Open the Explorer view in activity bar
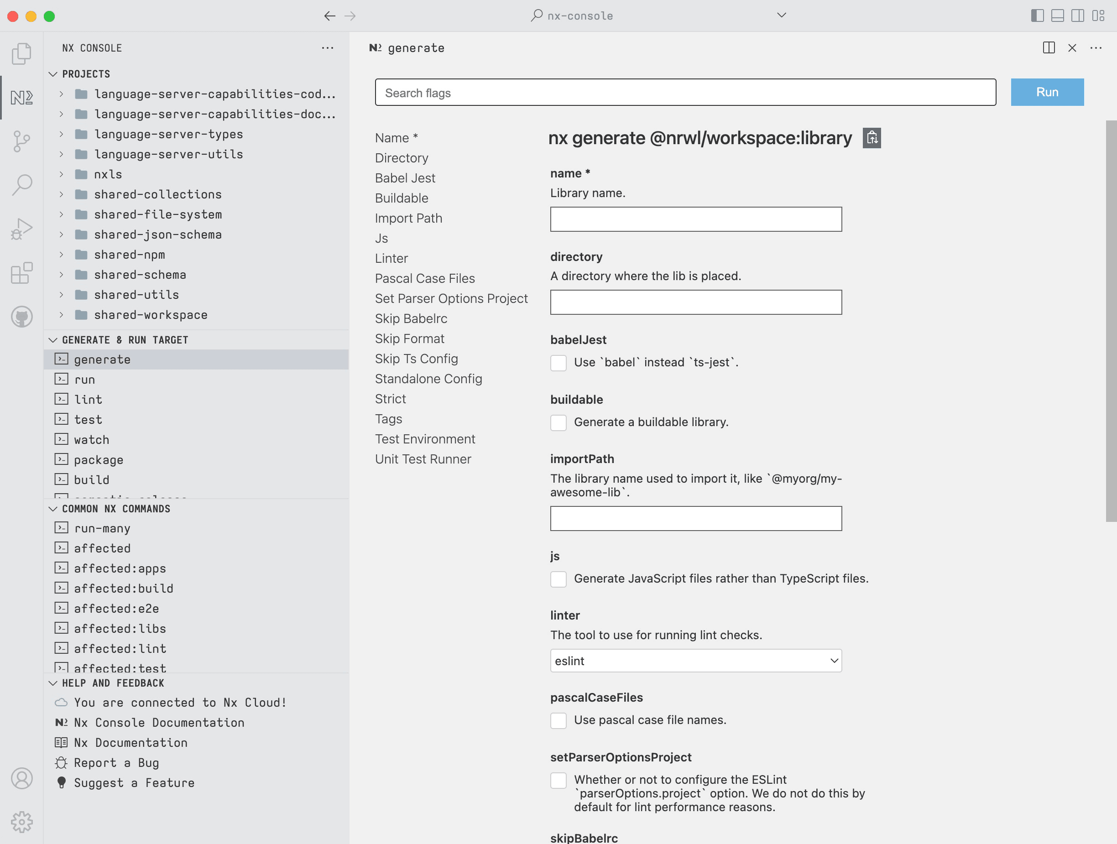The width and height of the screenshot is (1117, 844). (21, 53)
